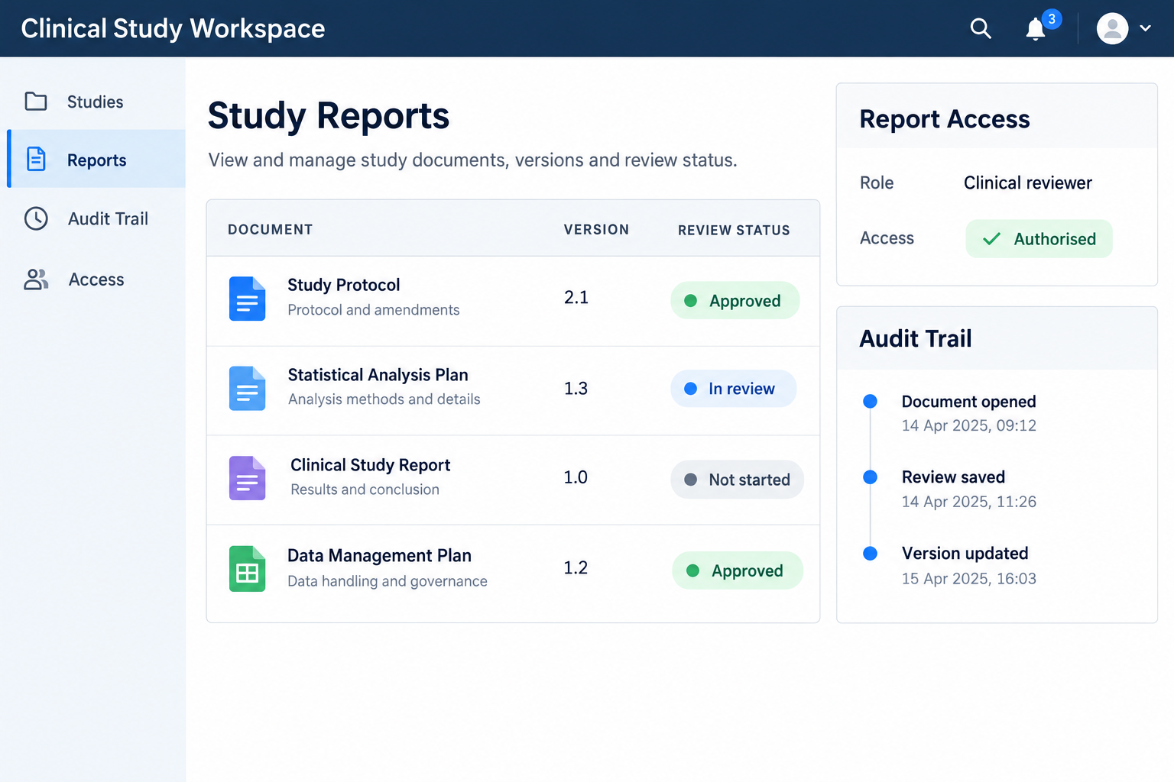Click the Data Management Plan spreadsheet icon

tap(247, 569)
